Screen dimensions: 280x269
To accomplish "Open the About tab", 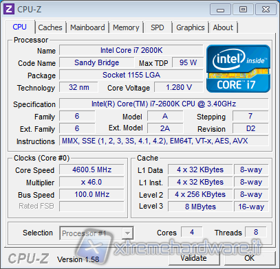I will [223, 27].
